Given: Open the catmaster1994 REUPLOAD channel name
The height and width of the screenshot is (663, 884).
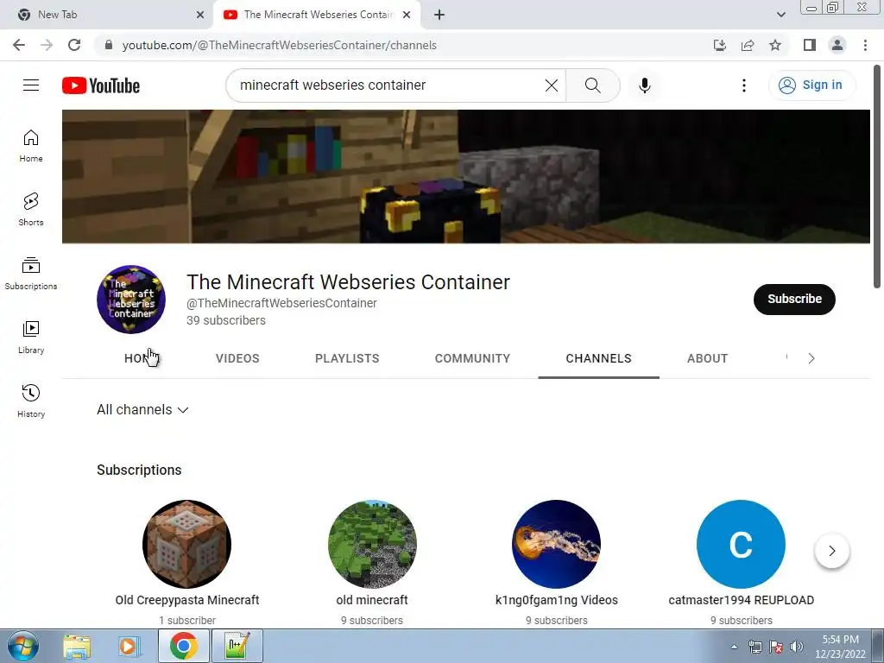Looking at the screenshot, I should click(741, 601).
